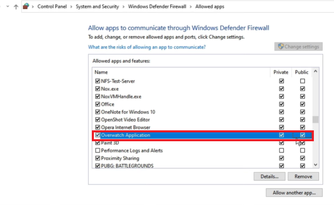This screenshot has height=205, width=334.
Task: Click the Up navigation arrow
Action: point(16,7)
